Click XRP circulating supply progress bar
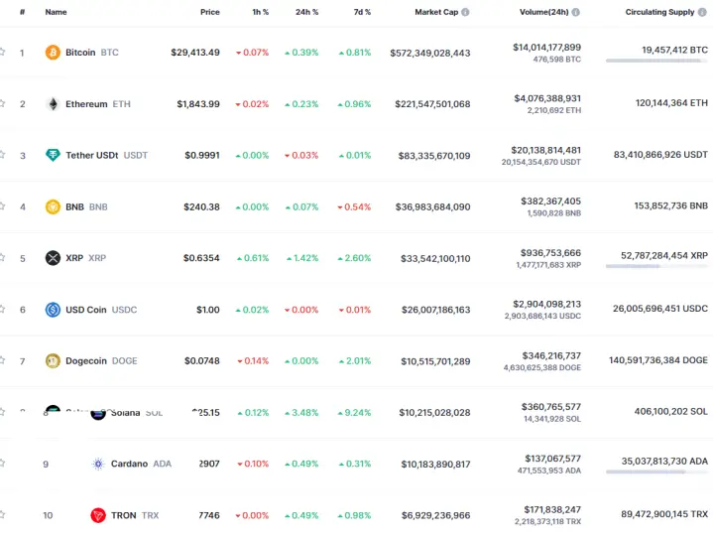Image resolution: width=713 pixels, height=539 pixels. point(656,266)
